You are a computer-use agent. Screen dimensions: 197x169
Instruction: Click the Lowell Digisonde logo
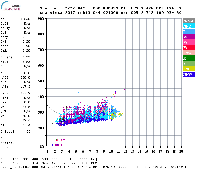click(x=11, y=6)
